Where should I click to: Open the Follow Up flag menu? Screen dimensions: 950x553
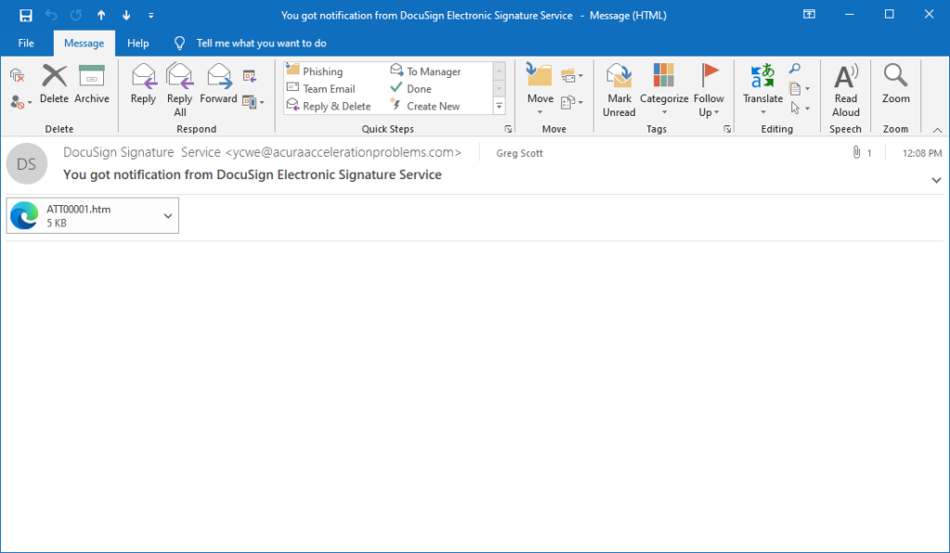(x=708, y=90)
